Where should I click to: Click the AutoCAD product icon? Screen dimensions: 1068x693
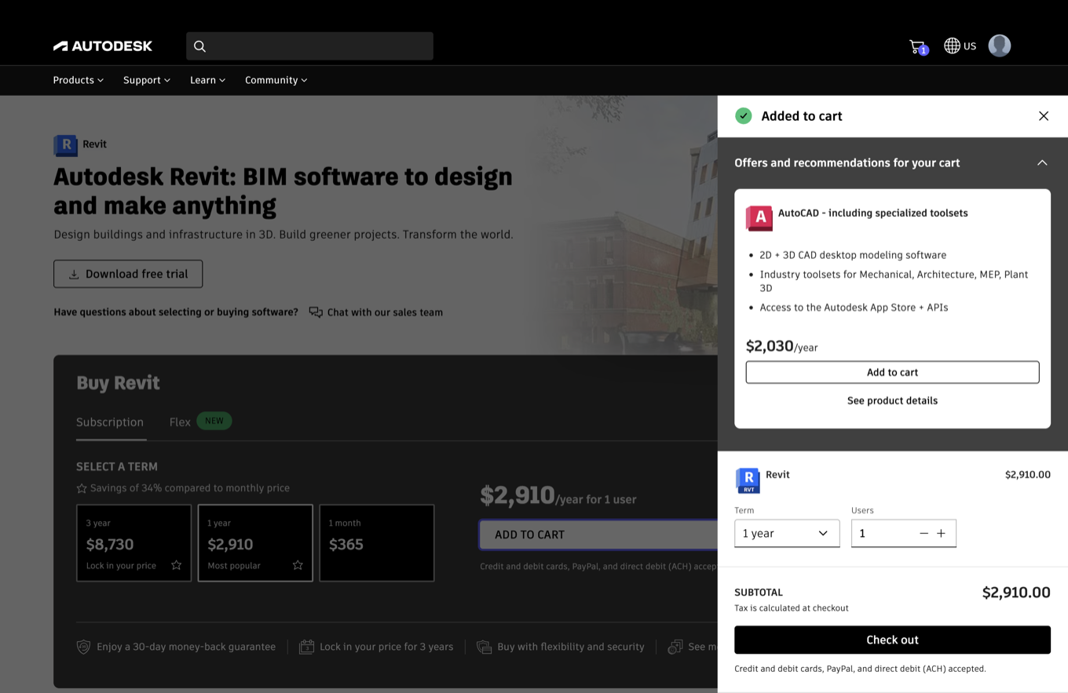tap(759, 217)
